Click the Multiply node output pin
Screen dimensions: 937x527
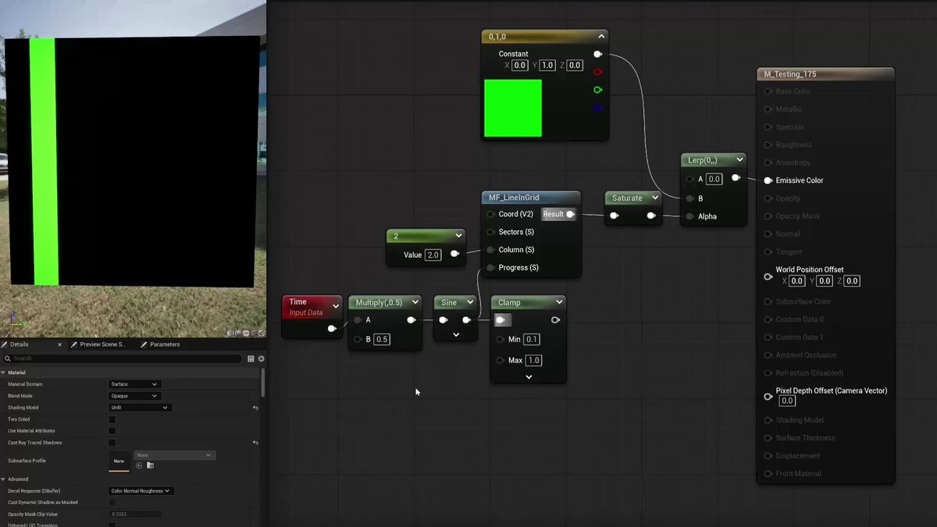pos(411,320)
